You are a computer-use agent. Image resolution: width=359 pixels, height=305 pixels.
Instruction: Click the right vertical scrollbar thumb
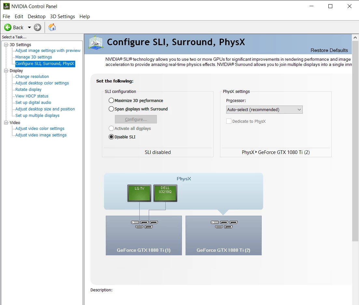pos(355,141)
